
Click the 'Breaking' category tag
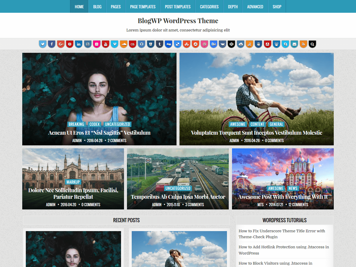[x=76, y=124]
